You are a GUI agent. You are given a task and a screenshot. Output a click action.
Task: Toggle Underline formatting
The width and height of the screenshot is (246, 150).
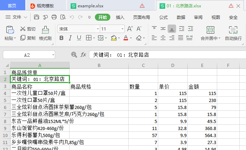pos(79,38)
